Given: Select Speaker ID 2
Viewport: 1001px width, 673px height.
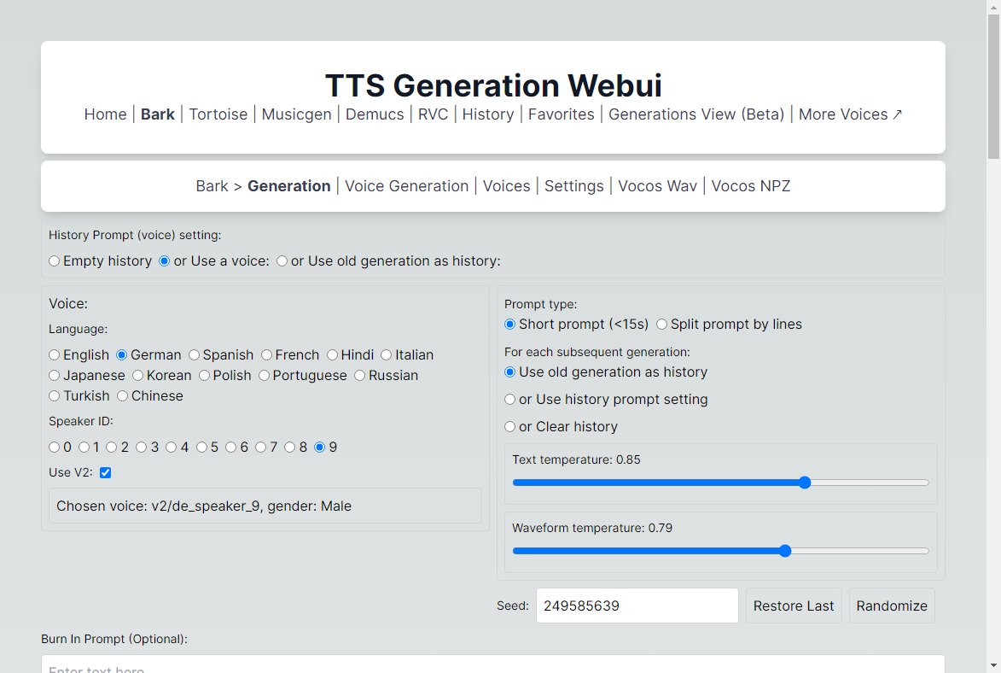Looking at the screenshot, I should pos(112,447).
